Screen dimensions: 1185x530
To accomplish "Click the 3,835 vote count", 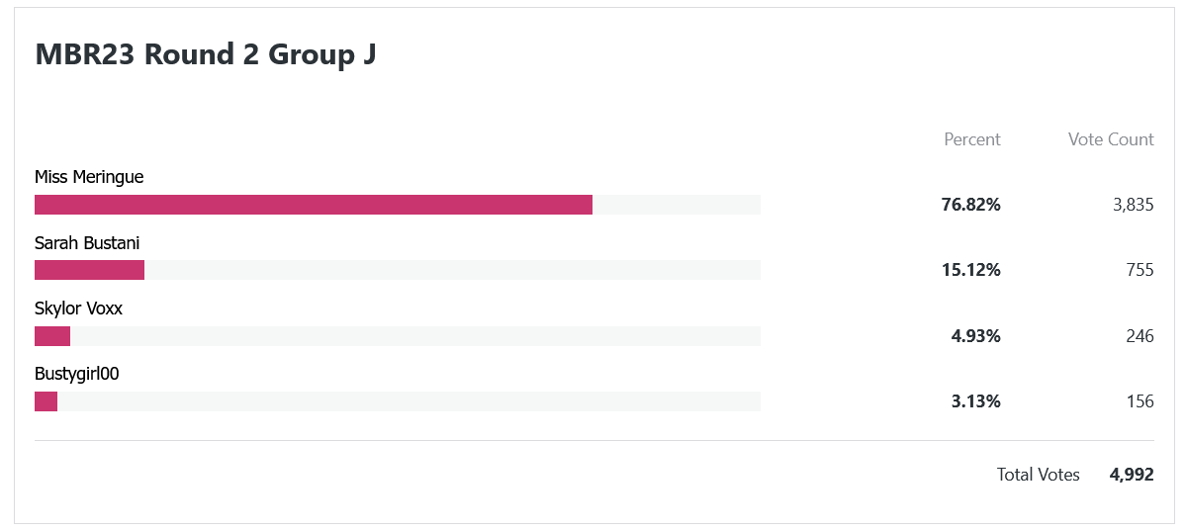I will [1133, 205].
